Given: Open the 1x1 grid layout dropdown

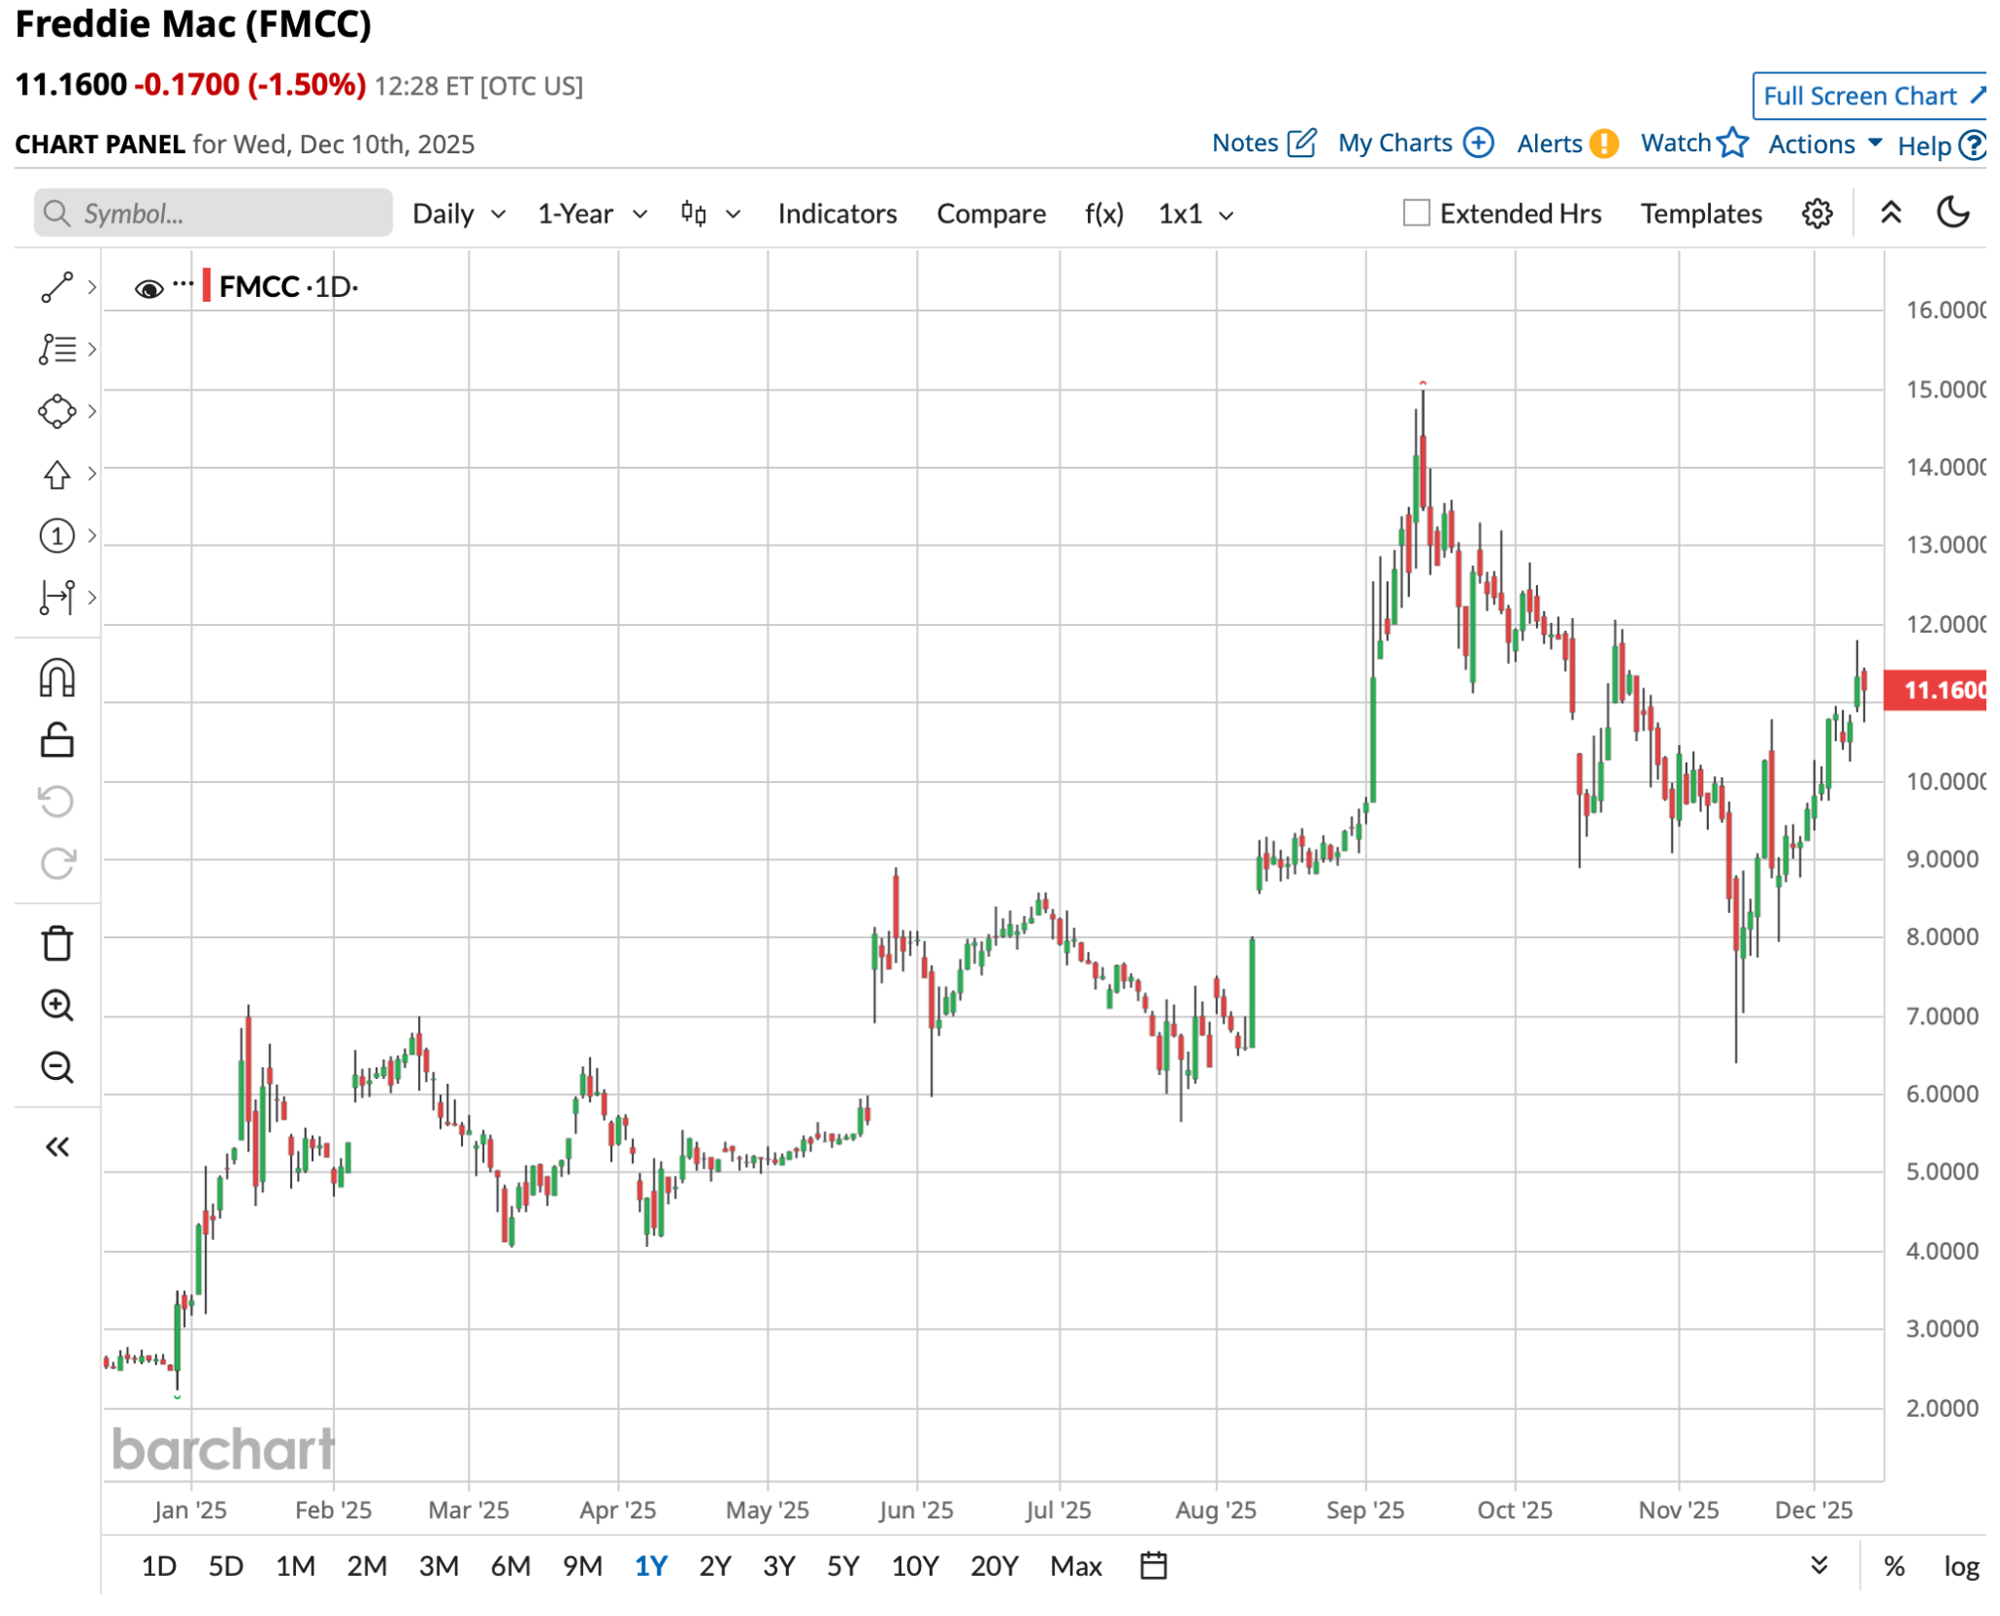Looking at the screenshot, I should click(x=1195, y=214).
